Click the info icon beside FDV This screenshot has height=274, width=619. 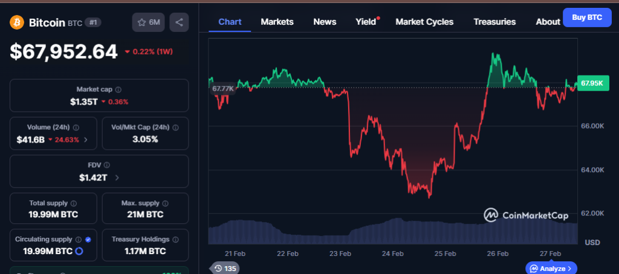106,165
